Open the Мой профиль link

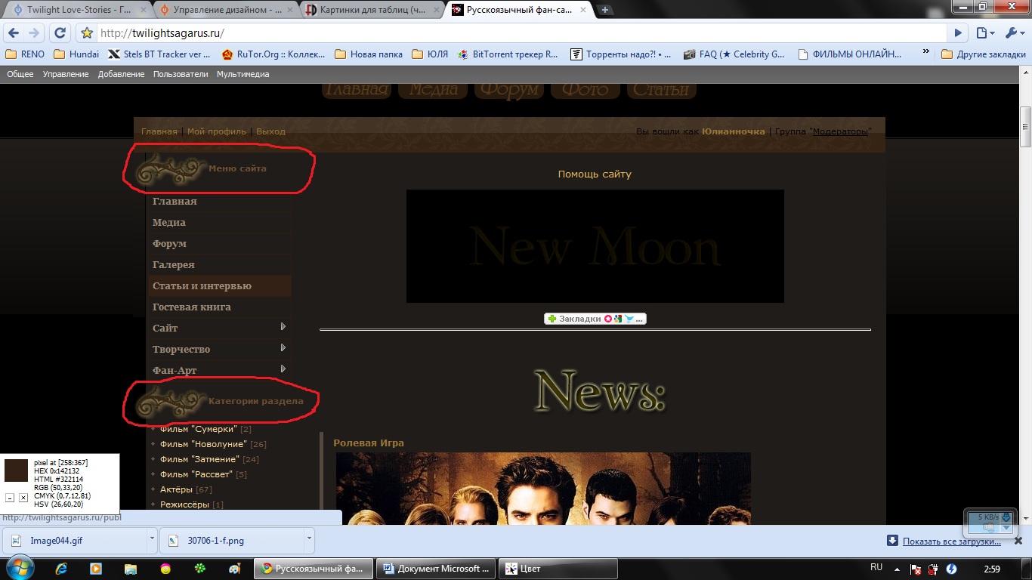point(217,131)
